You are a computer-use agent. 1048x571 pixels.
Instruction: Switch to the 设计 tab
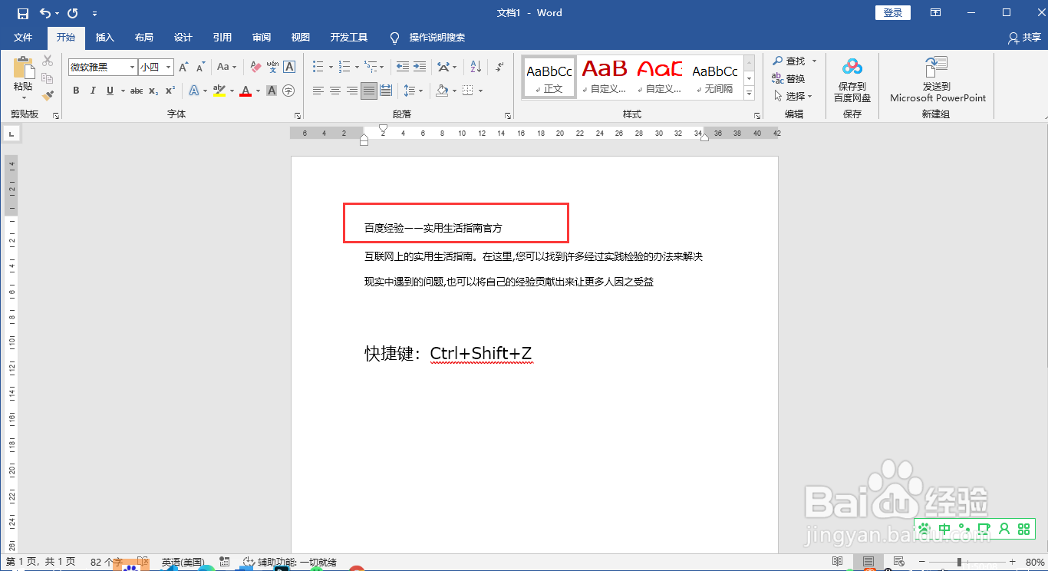[183, 38]
